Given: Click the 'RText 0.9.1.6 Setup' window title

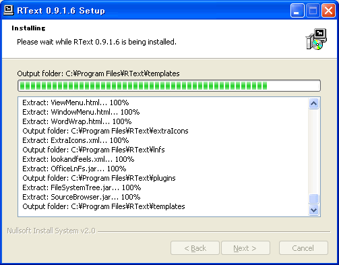Looking at the screenshot, I should (x=61, y=11).
